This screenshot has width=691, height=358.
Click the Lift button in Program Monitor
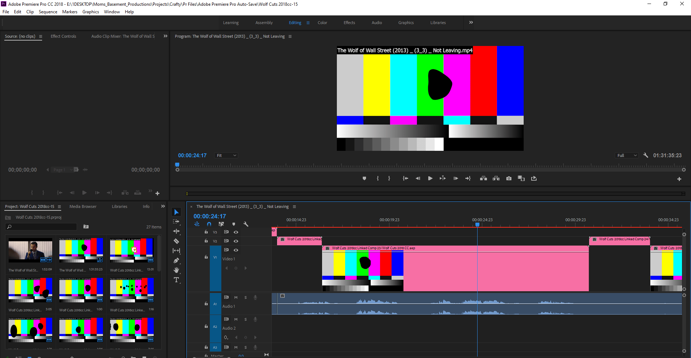[483, 178]
